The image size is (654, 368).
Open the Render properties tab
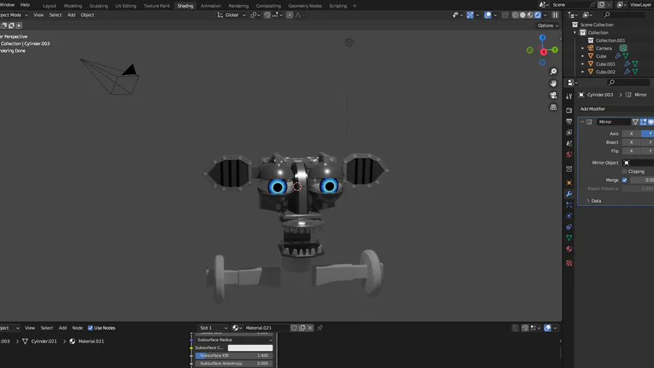click(569, 111)
